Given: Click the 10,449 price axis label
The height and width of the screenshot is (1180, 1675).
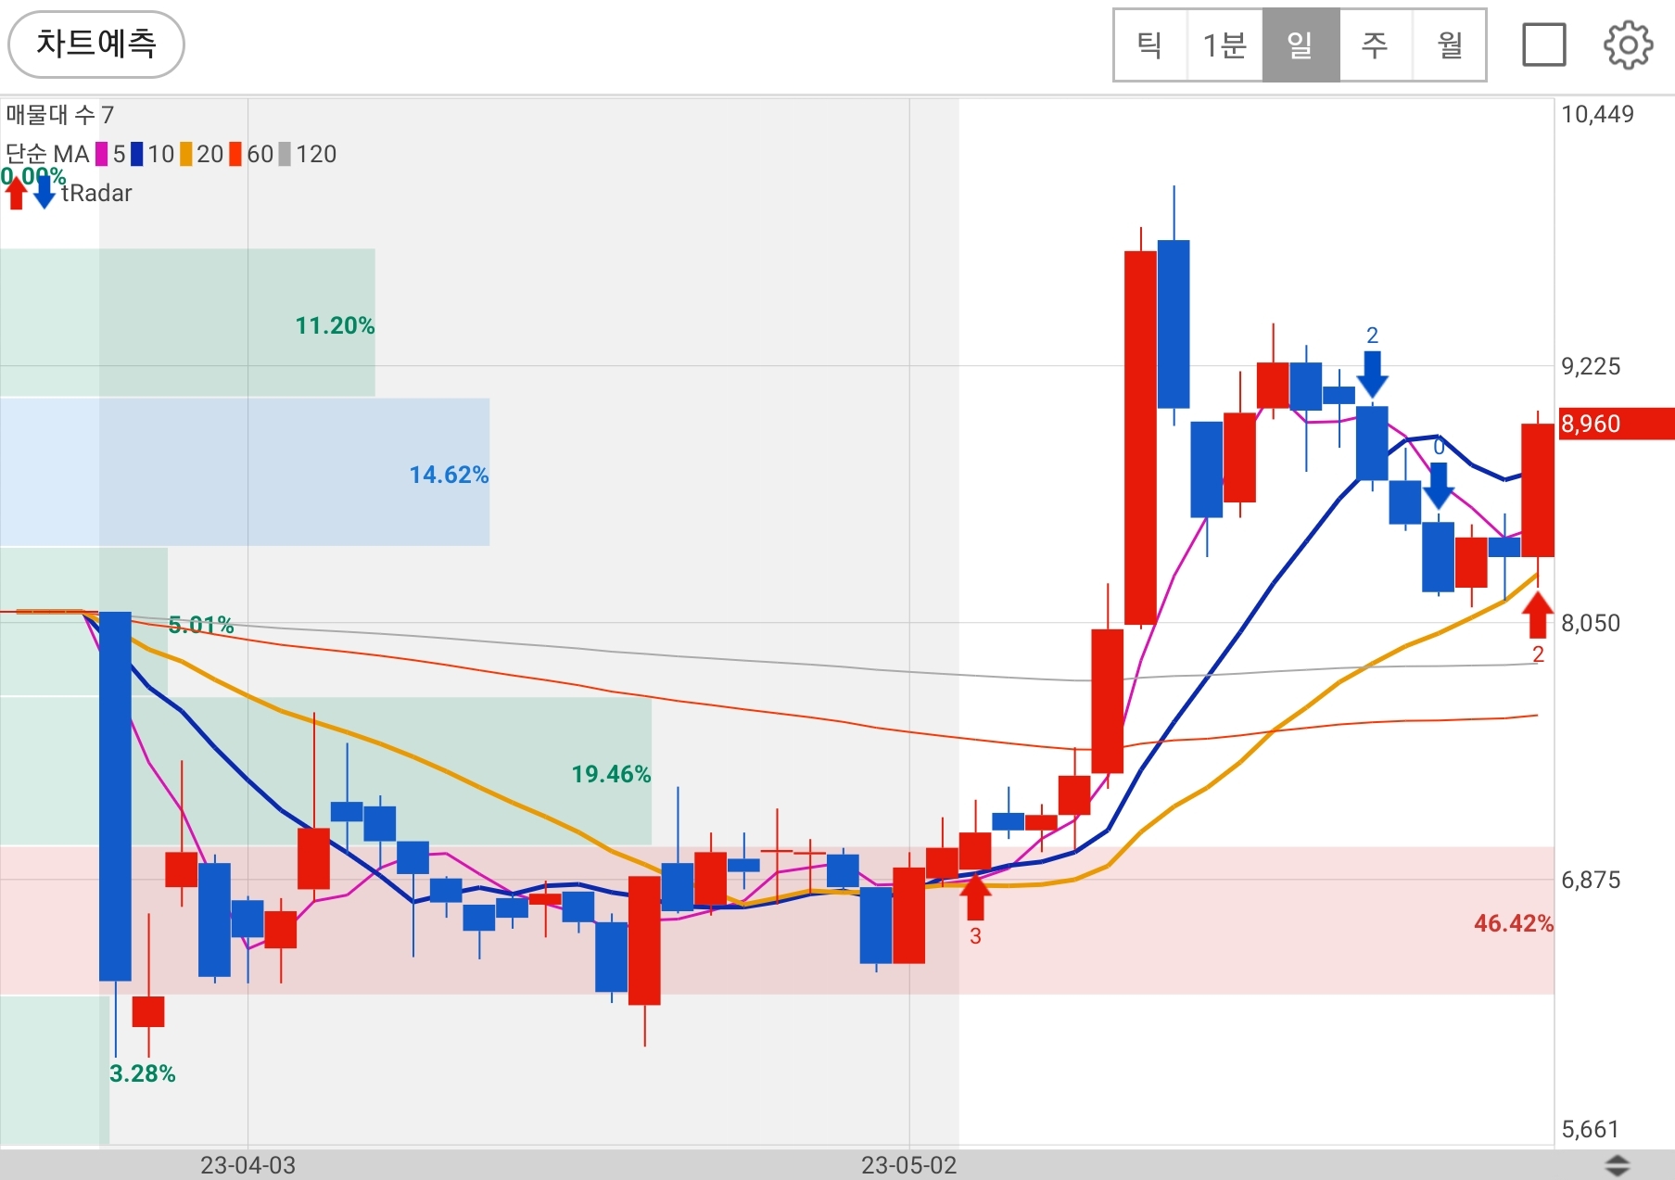Looking at the screenshot, I should [1597, 114].
